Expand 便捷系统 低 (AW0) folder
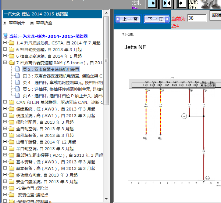The image size is (221, 203). click(x=5, y=108)
